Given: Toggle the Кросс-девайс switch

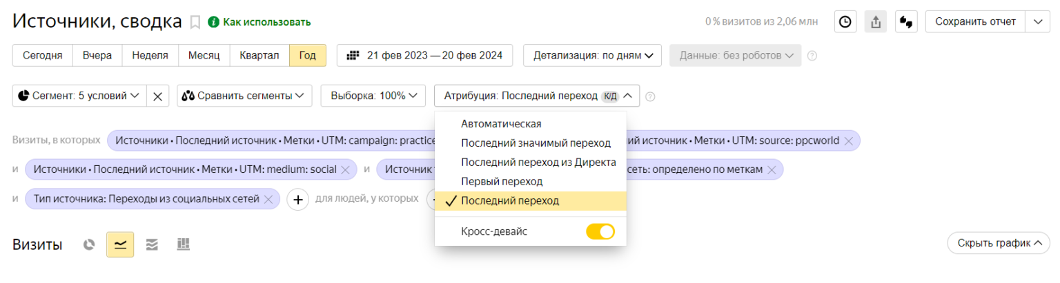Looking at the screenshot, I should (x=600, y=231).
